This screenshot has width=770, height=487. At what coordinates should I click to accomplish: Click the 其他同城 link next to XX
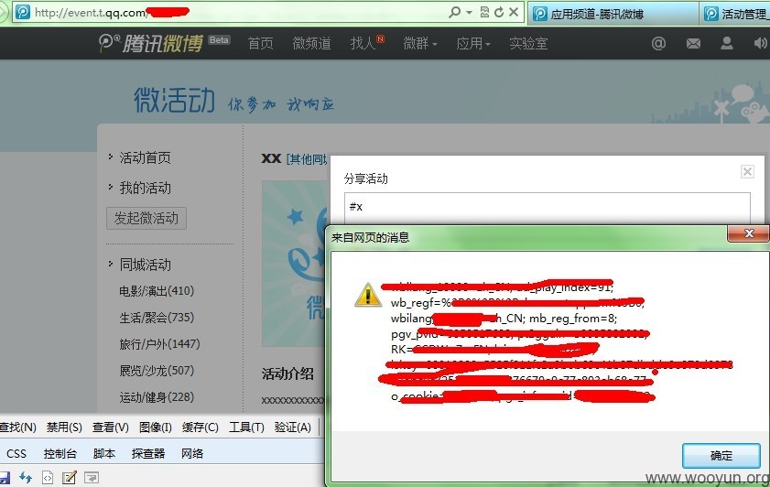point(307,159)
